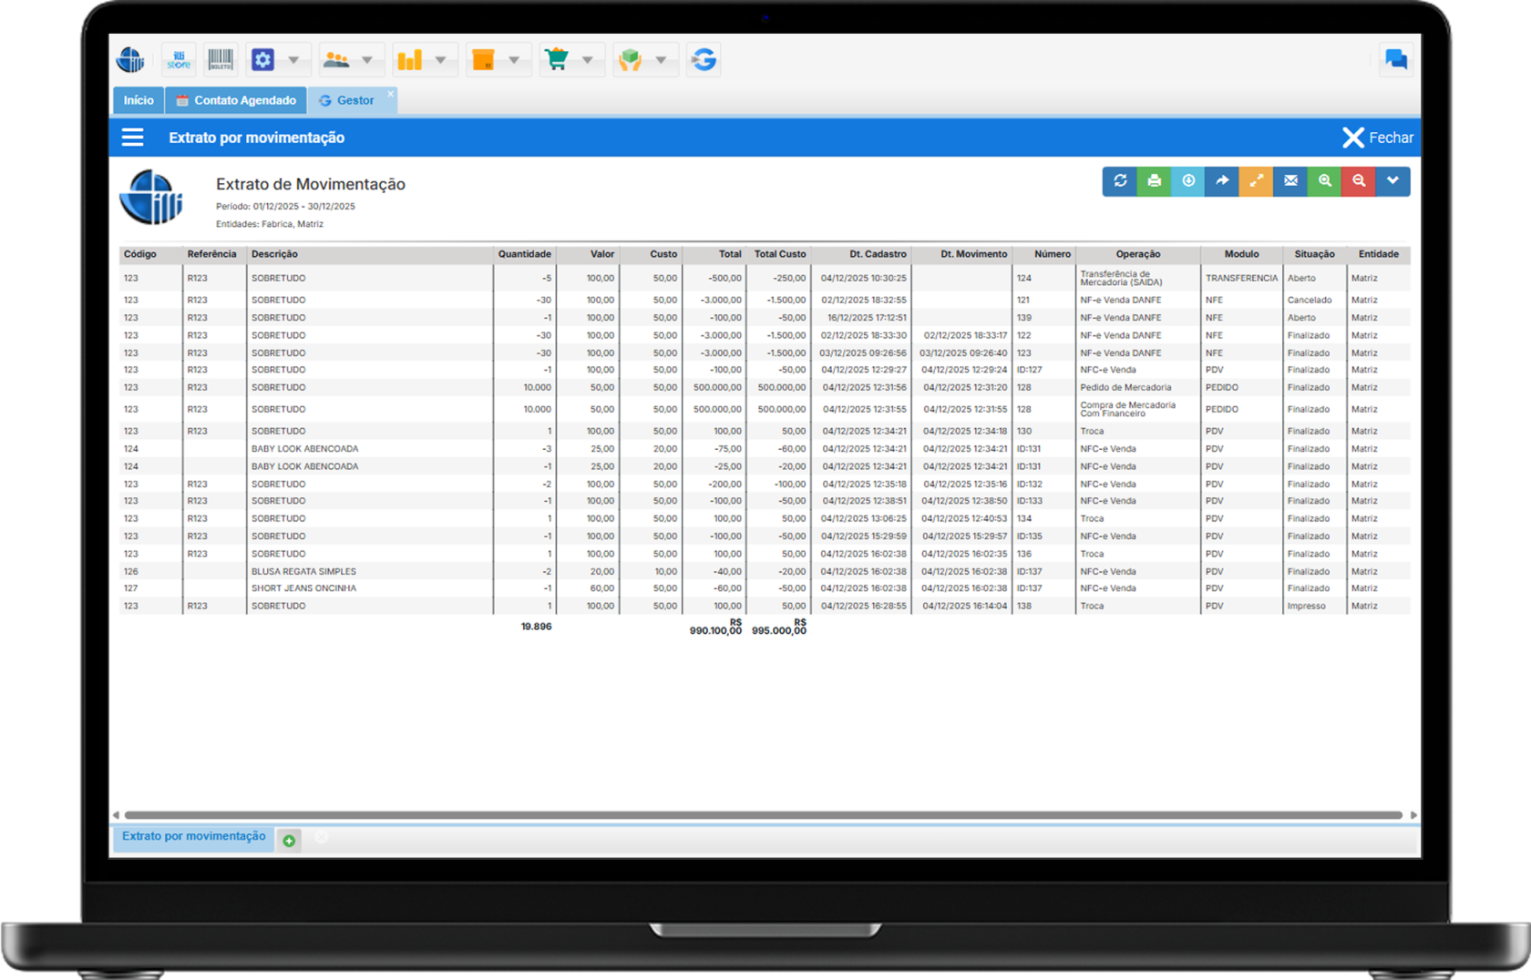The height and width of the screenshot is (980, 1531).
Task: Switch to the Contato Agendado tab
Action: pos(236,100)
